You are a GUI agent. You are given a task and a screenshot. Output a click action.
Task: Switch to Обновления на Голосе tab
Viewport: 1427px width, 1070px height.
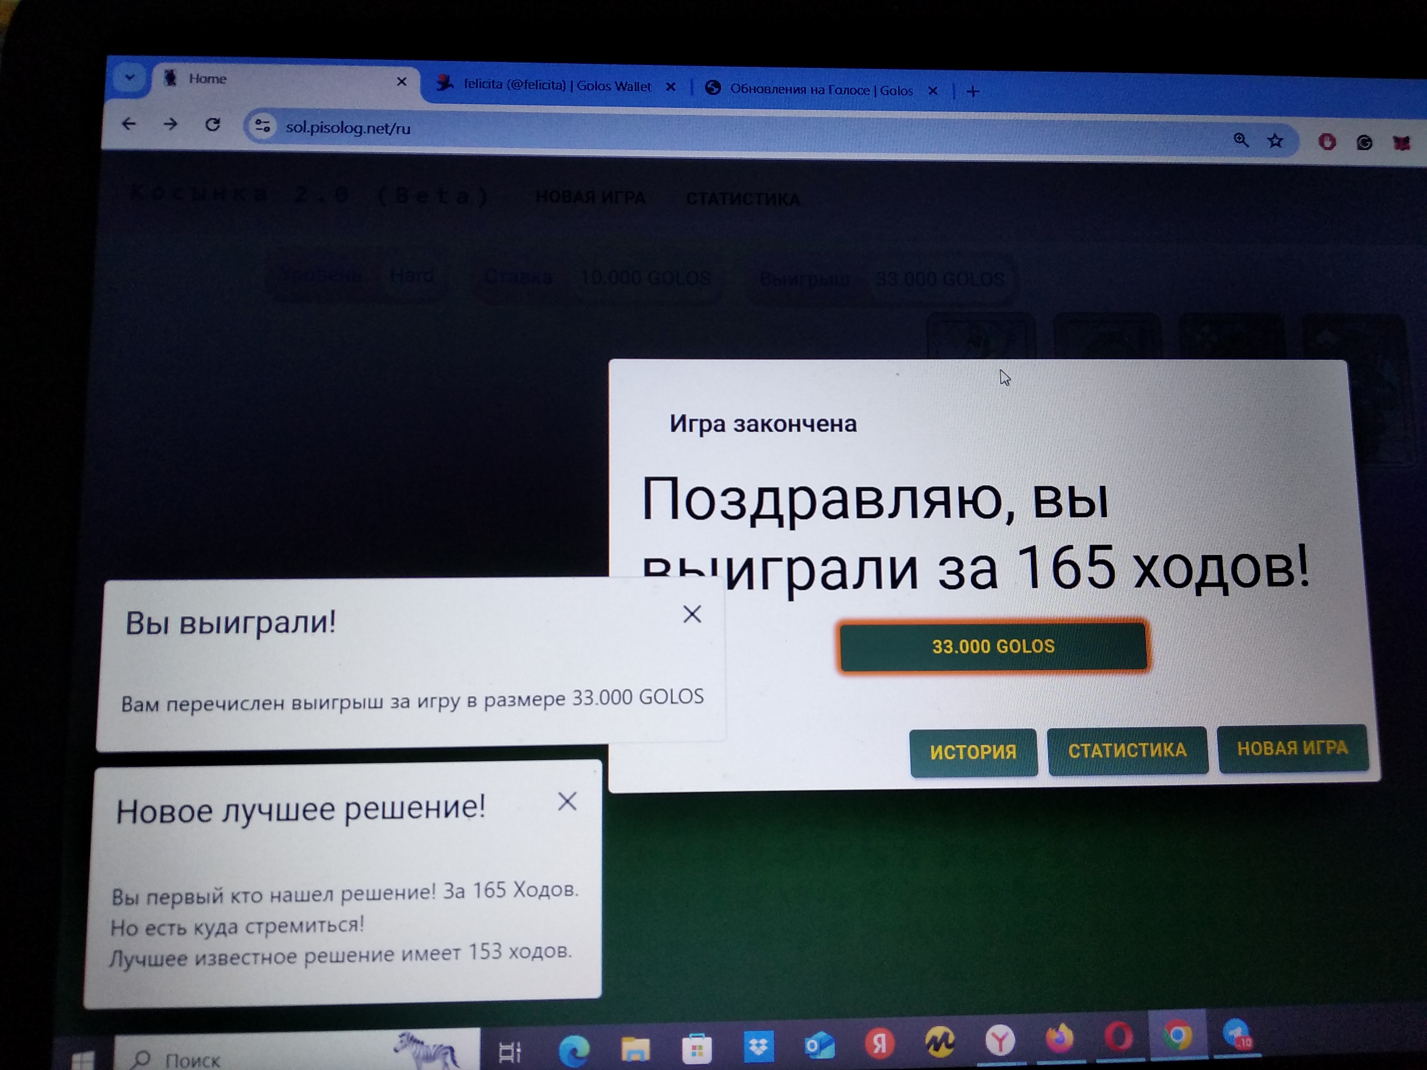pos(820,90)
